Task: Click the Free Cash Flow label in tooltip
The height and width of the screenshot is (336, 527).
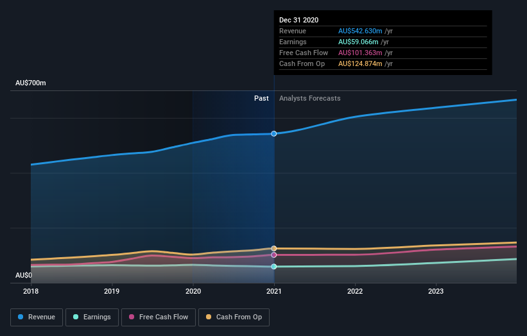Action: click(x=304, y=53)
